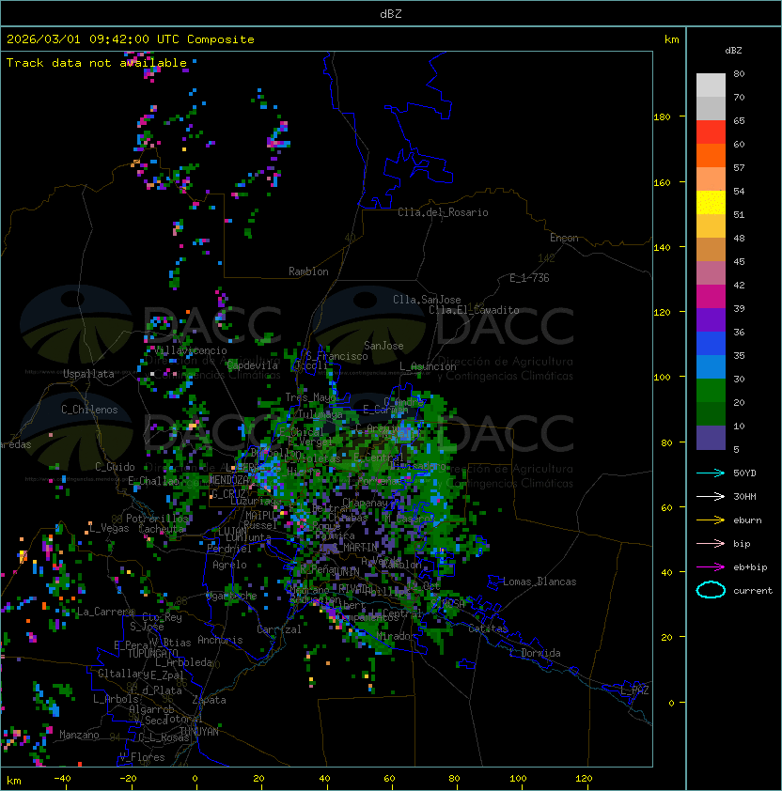Click the 'Mirador' map label
Image resolution: width=782 pixels, height=791 pixels.
[x=397, y=636]
